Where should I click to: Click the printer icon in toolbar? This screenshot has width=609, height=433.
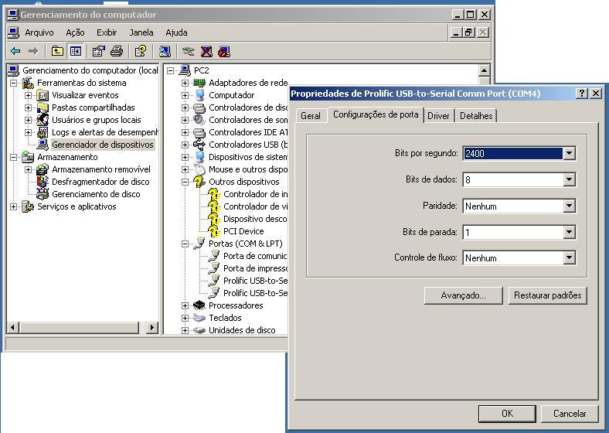117,51
